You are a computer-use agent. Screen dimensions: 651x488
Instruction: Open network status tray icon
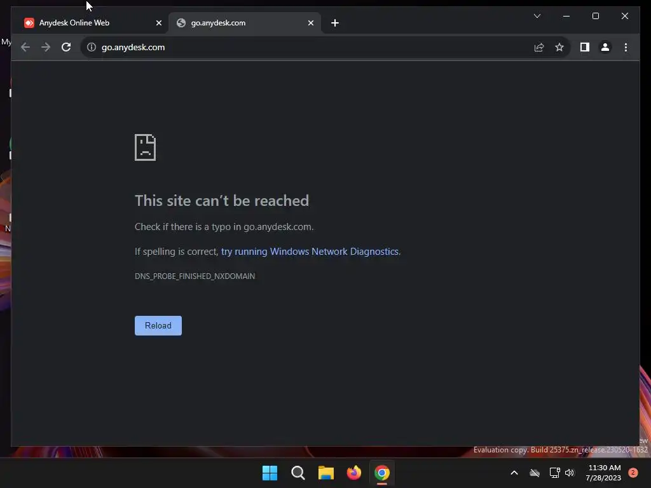(554, 473)
